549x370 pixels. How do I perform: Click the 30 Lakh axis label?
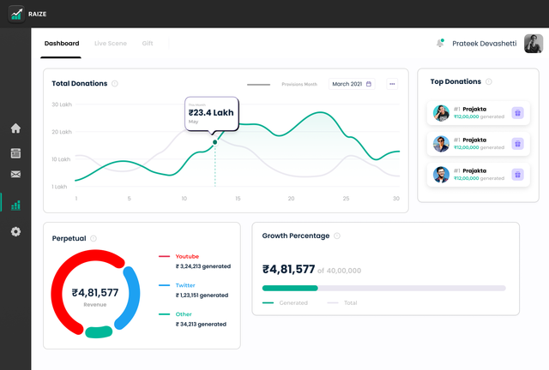[x=62, y=104]
